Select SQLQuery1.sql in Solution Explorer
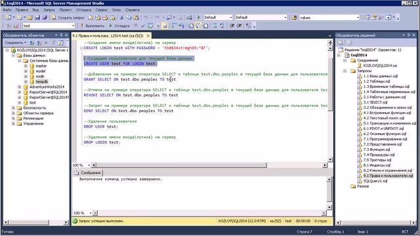Image resolution: width=420 pixels, height=236 pixels. pyautogui.click(x=375, y=181)
